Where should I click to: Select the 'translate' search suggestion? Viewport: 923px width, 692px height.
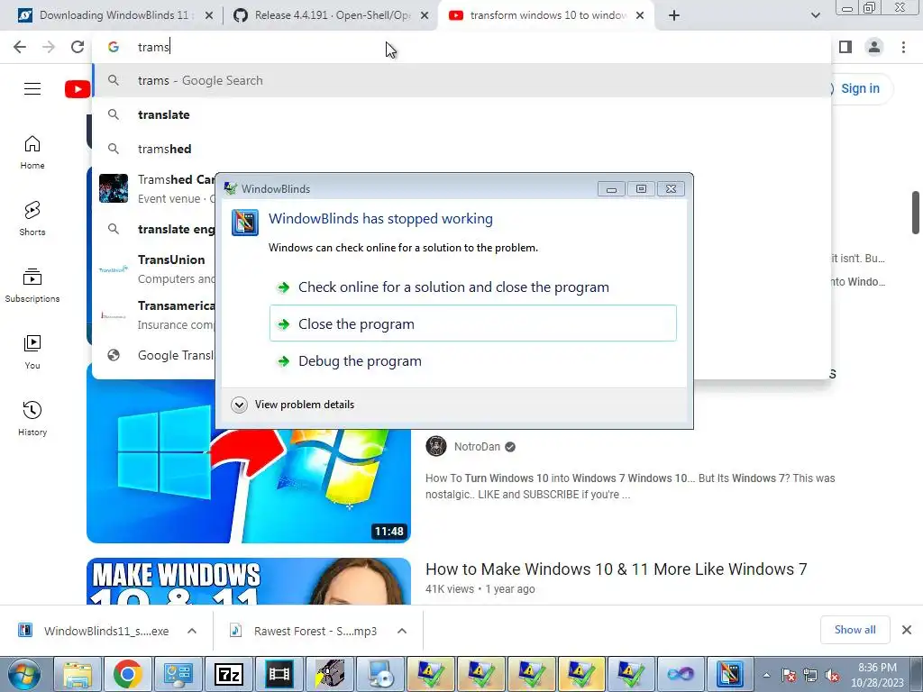pos(462,114)
